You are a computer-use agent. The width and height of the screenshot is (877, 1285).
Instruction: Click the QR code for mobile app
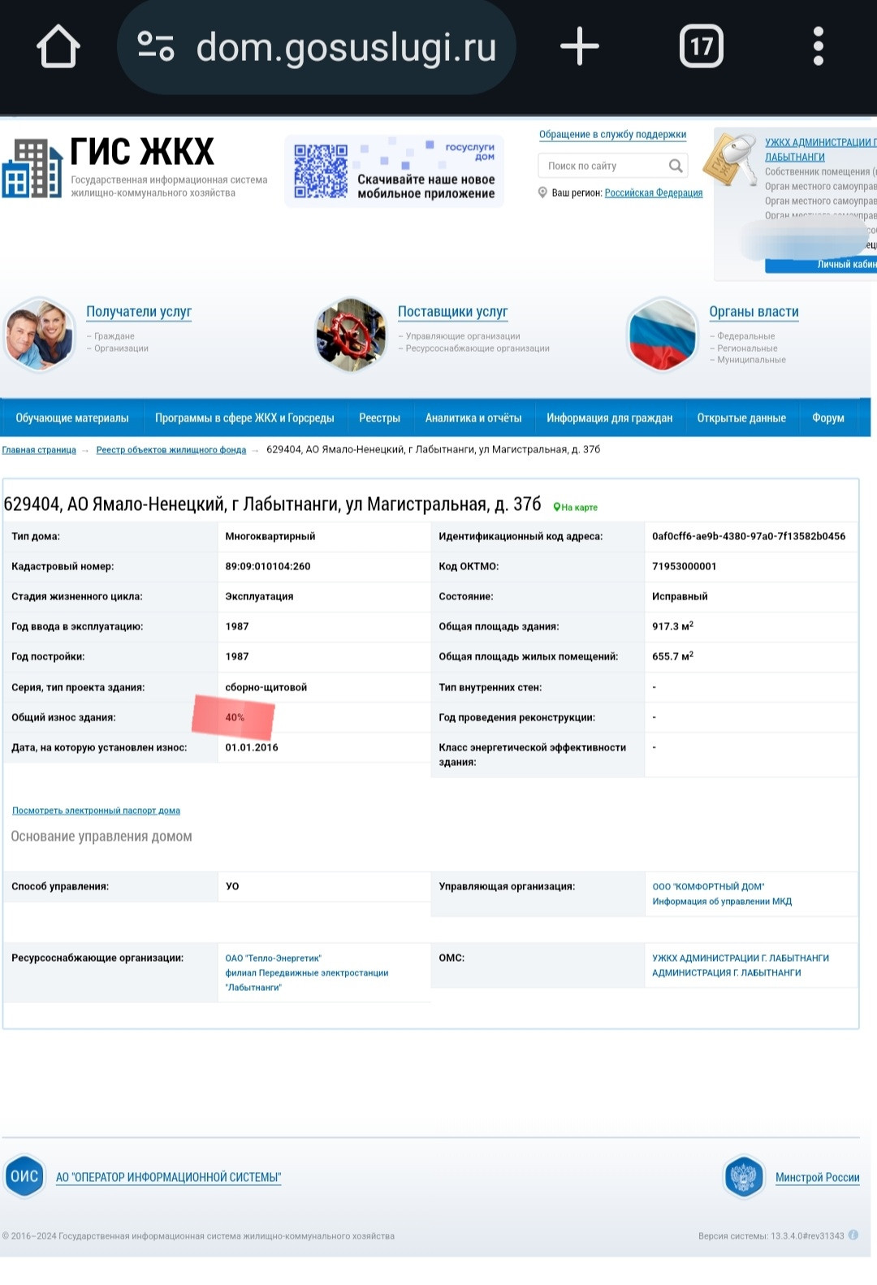(x=321, y=171)
